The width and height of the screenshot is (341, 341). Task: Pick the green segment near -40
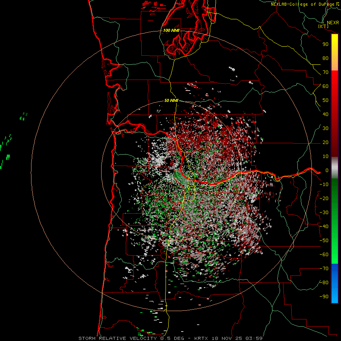335,227
